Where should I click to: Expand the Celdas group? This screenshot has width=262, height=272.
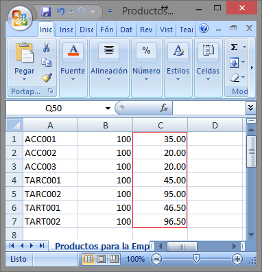click(208, 68)
